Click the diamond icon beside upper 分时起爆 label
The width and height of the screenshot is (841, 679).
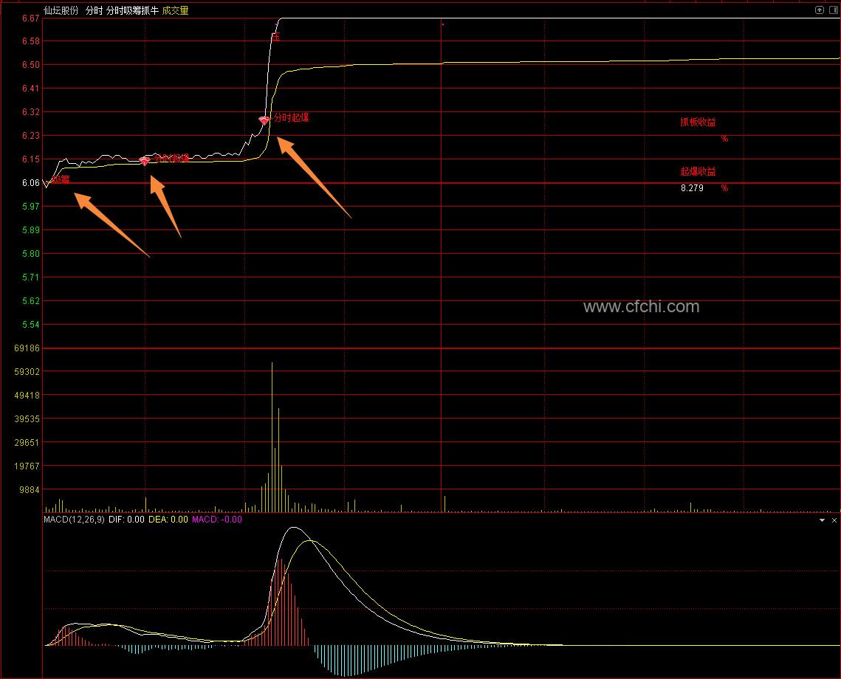tap(264, 120)
